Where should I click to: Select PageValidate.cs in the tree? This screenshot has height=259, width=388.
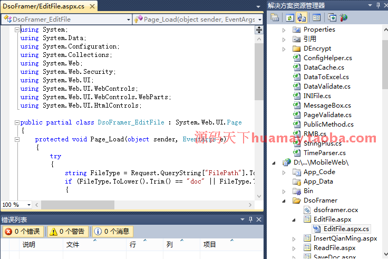coord(327,115)
